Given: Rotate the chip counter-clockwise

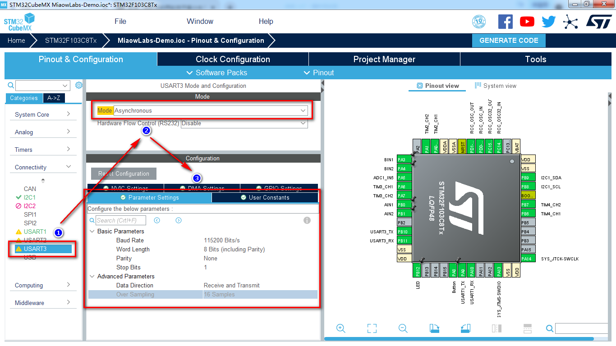Looking at the screenshot, I should pyautogui.click(x=465, y=328).
